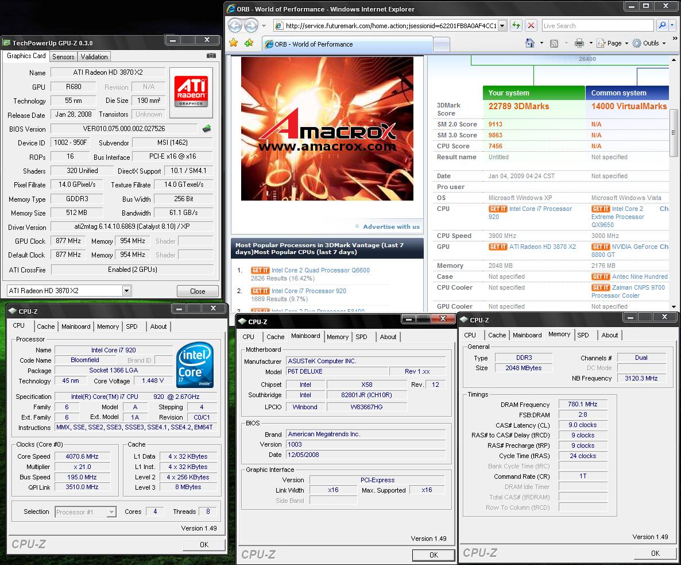Click Zalman CNPS 9700 cooler link
Viewport: 681px width, 565px height.
(628, 291)
